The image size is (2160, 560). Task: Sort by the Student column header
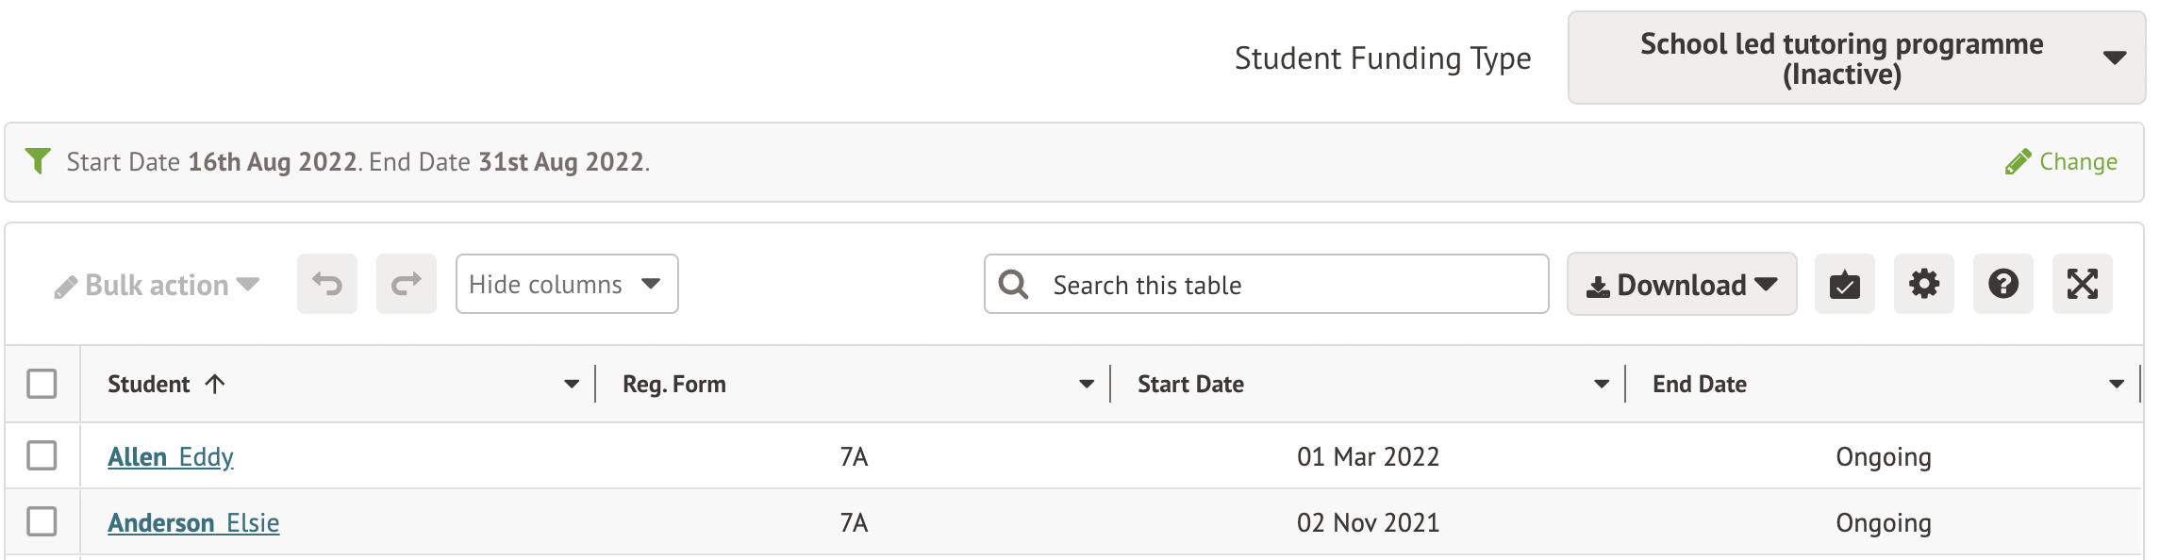[x=149, y=384]
